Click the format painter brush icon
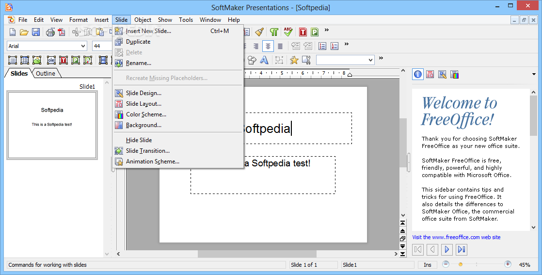The image size is (542, 275). [259, 32]
